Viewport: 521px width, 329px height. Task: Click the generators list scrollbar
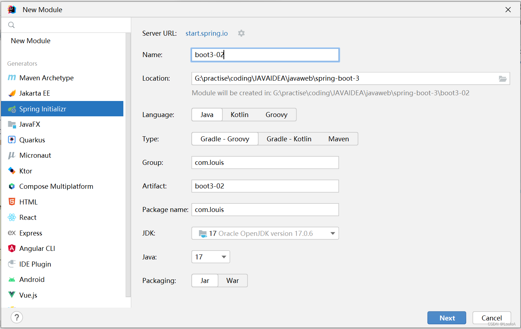(x=128, y=165)
